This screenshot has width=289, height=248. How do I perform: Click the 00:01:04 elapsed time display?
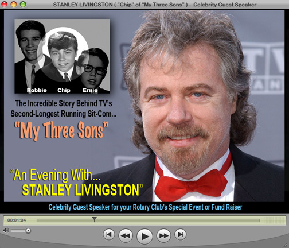(17, 220)
